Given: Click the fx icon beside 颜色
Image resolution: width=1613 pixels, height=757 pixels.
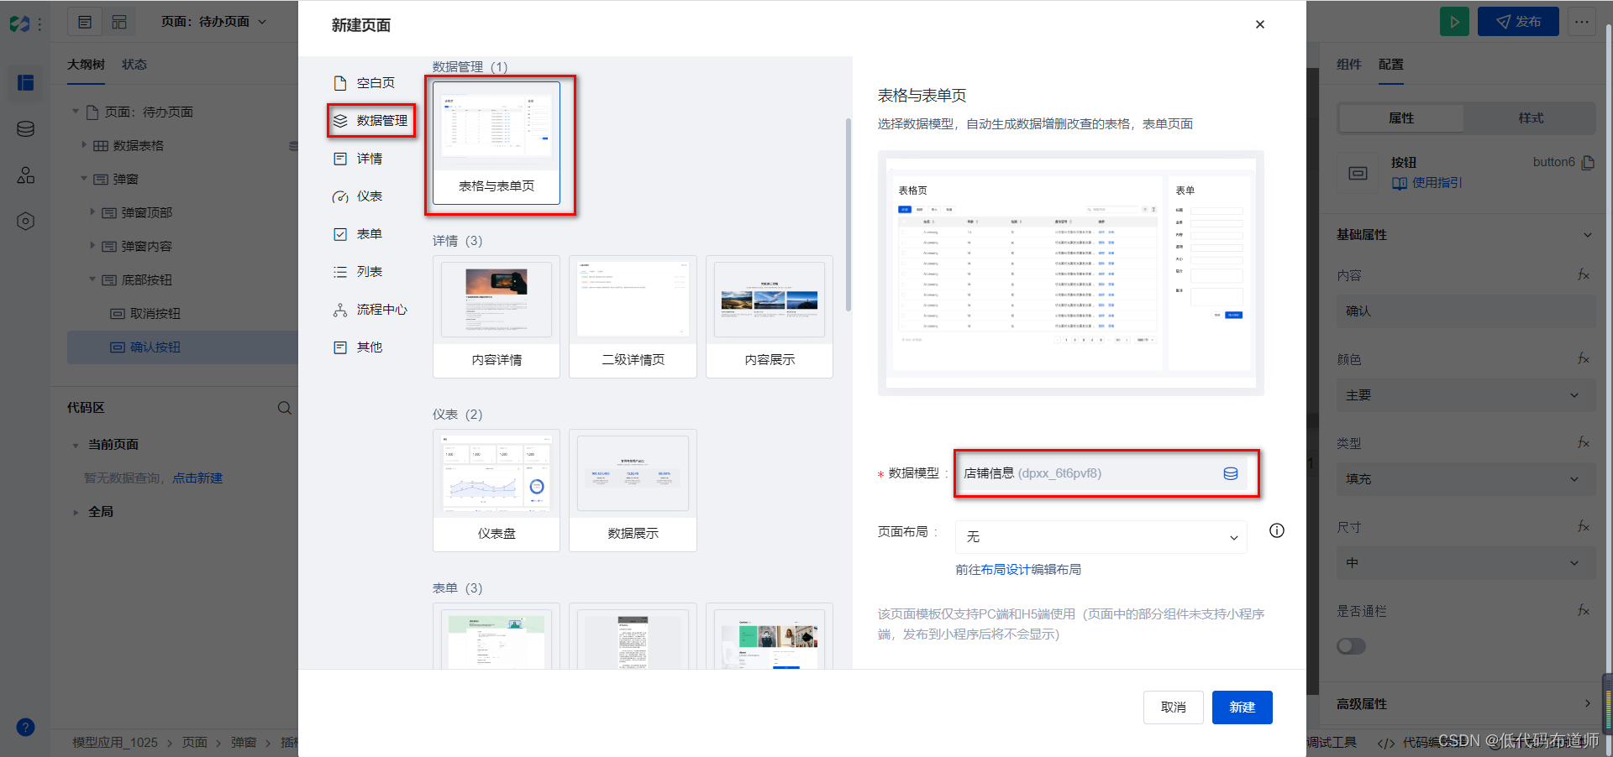Looking at the screenshot, I should click(x=1584, y=359).
